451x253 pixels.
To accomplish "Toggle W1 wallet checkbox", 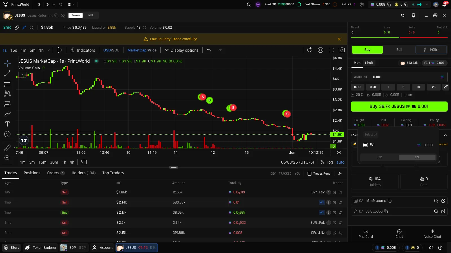I will 366,145.
